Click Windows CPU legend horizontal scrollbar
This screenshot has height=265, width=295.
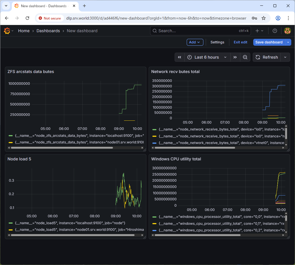pyautogui.click(x=197, y=235)
